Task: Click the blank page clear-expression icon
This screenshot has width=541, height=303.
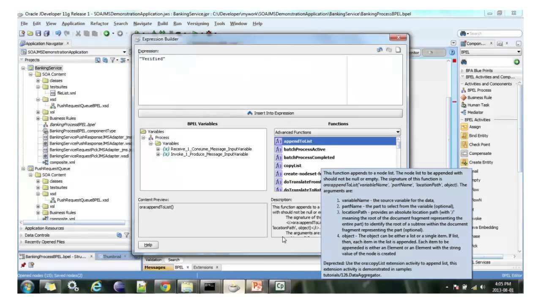Action: click(398, 50)
